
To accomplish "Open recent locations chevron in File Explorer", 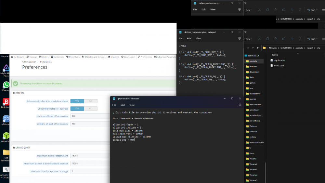I will point(253,48).
